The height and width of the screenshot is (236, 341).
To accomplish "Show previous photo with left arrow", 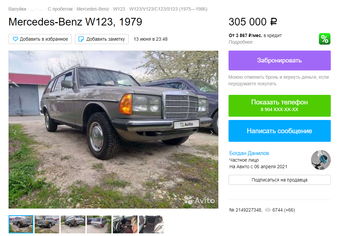I will pos(15,133).
